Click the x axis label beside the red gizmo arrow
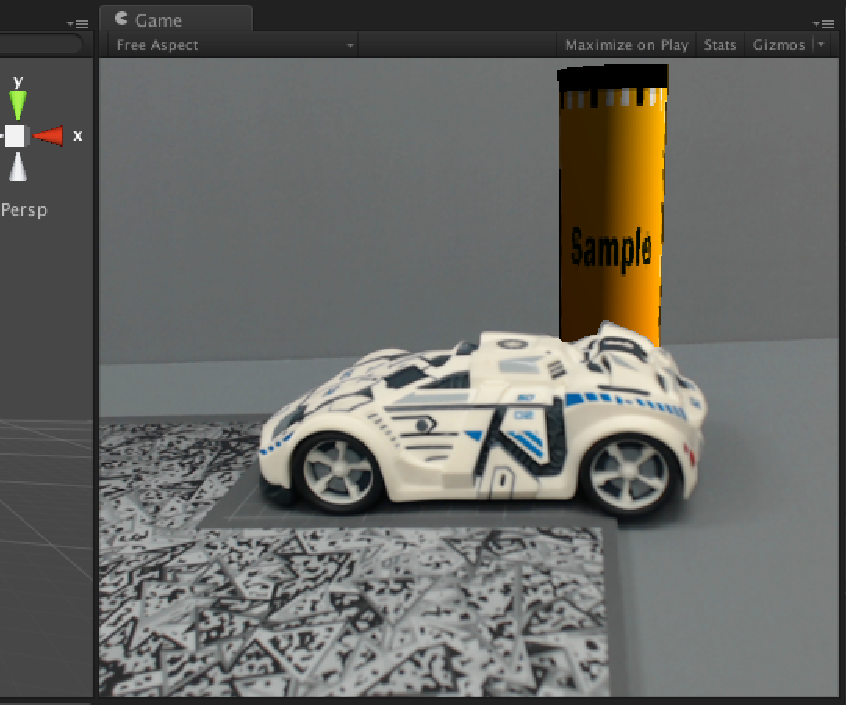 (77, 135)
